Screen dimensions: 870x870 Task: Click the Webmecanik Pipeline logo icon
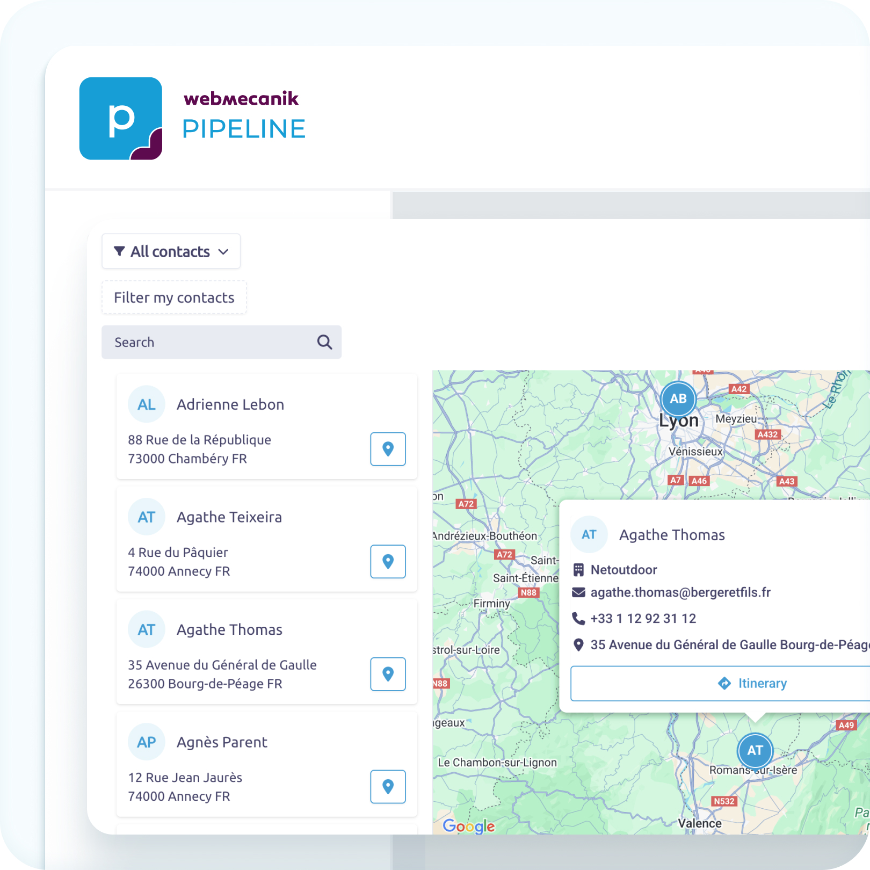121,119
